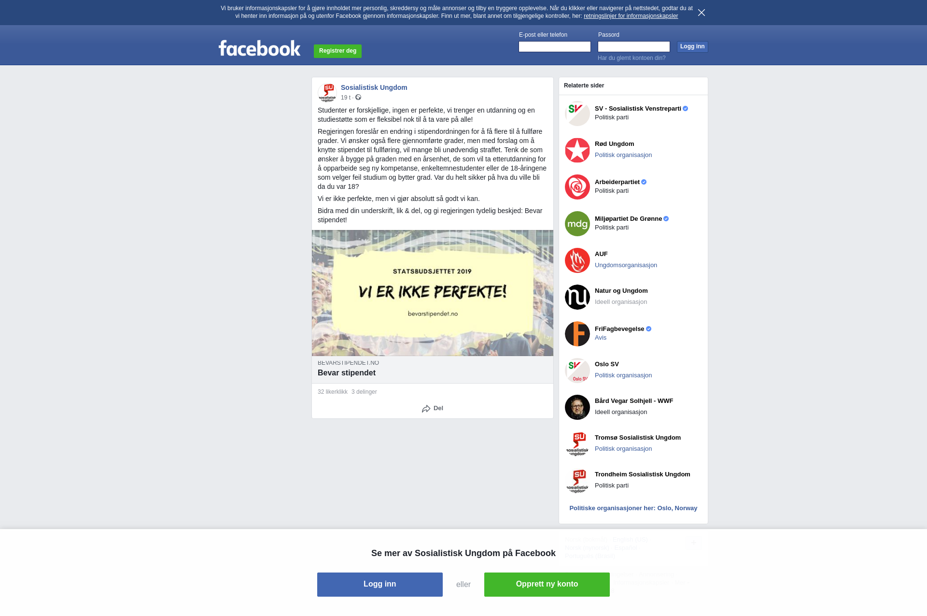Open Sosialistisk Ungdom post profile picture
927x616 pixels.
[x=327, y=92]
